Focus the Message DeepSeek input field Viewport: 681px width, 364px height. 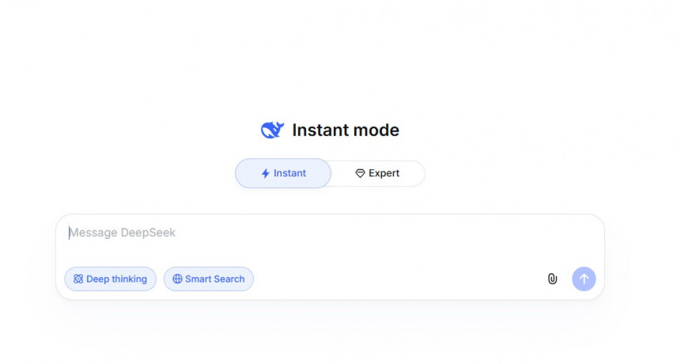coord(316,237)
